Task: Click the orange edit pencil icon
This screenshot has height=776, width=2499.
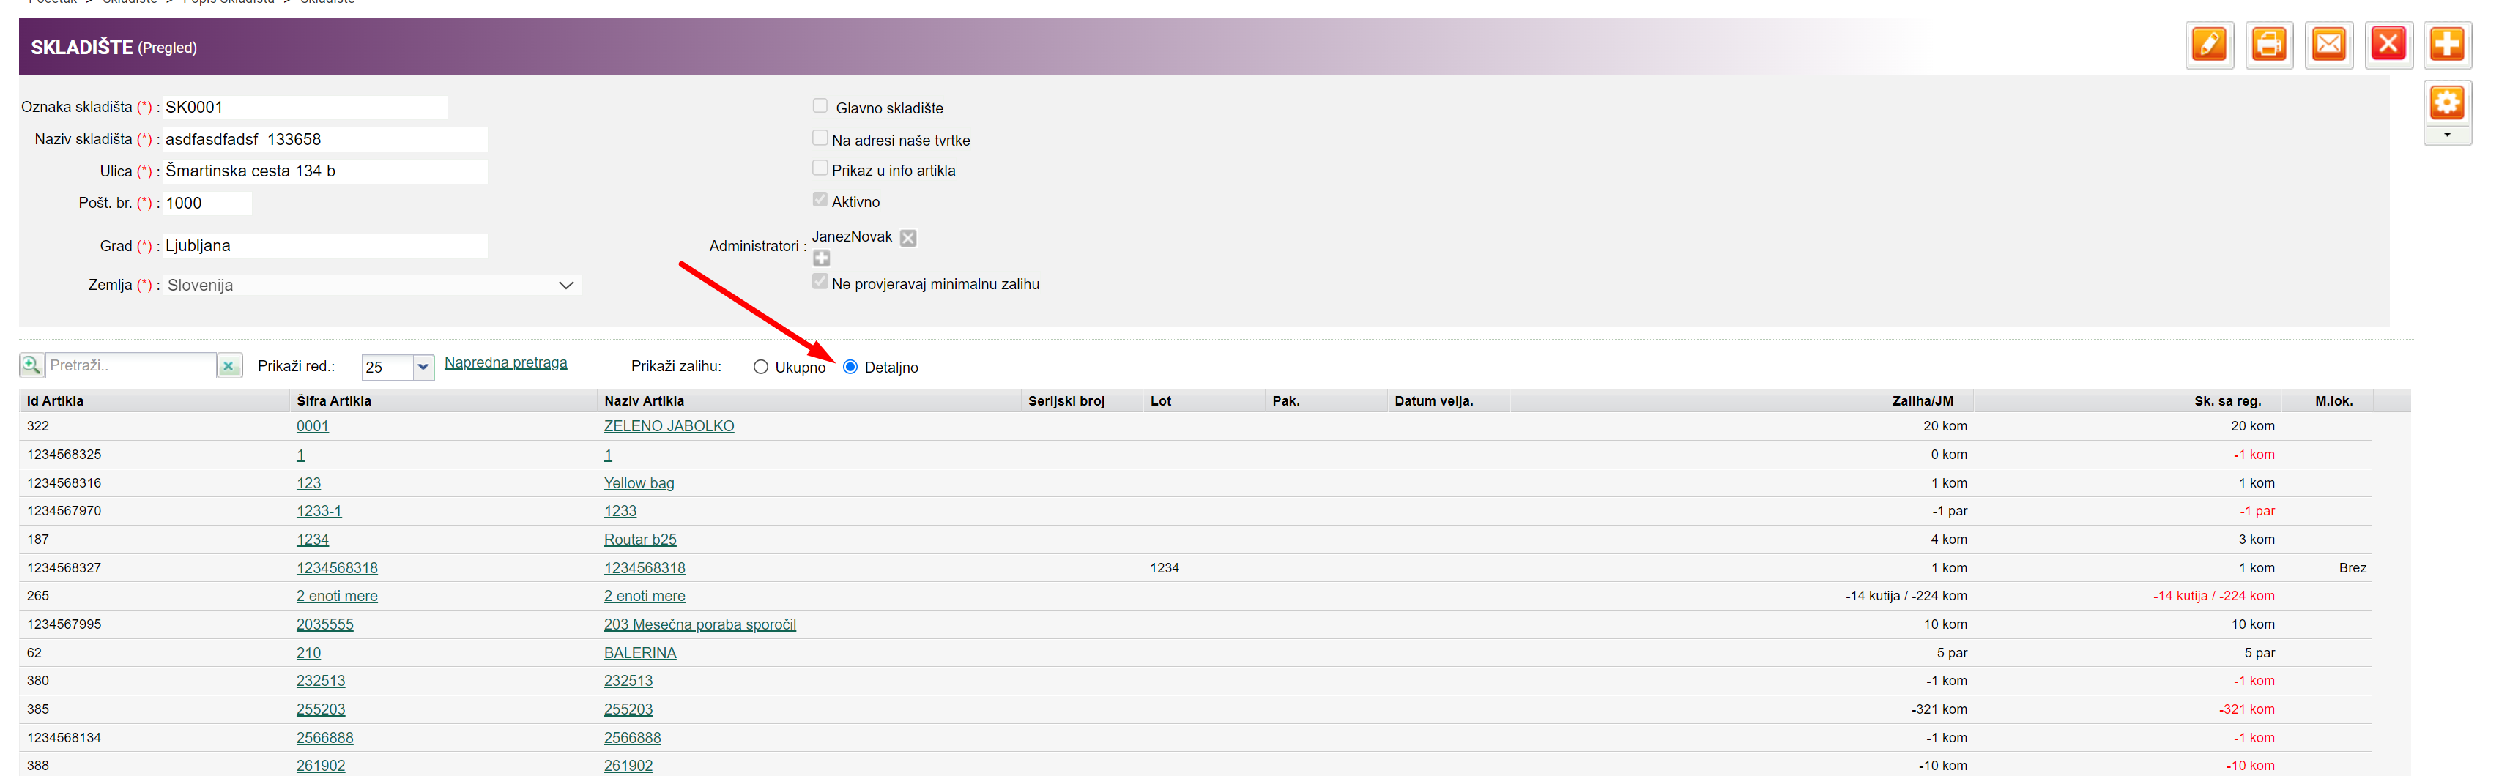Action: pos(2209,45)
